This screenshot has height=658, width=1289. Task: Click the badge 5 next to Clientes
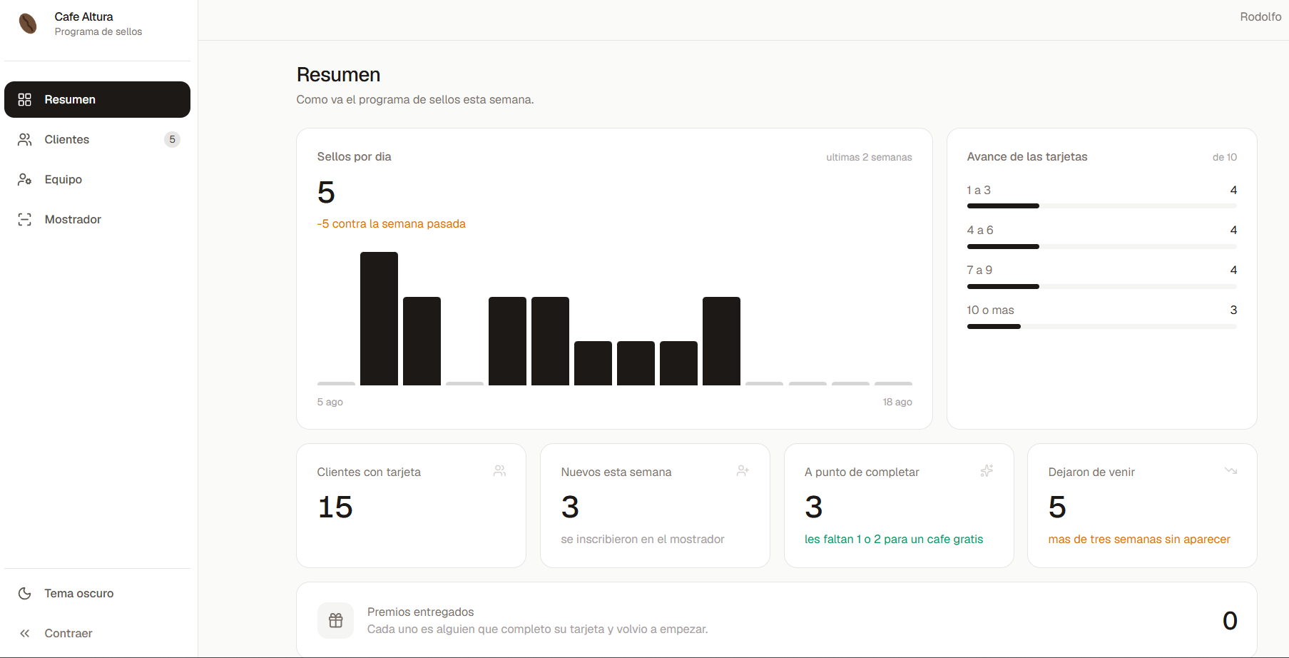172,139
